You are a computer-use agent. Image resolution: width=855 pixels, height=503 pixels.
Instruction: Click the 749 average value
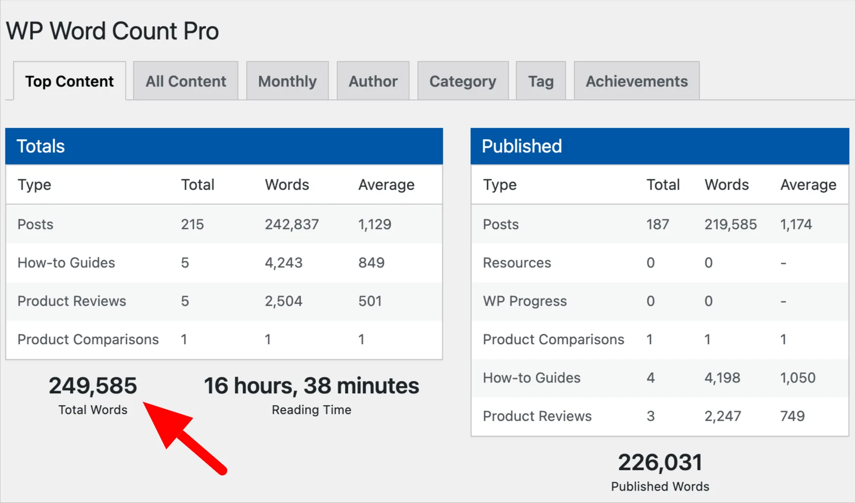793,416
